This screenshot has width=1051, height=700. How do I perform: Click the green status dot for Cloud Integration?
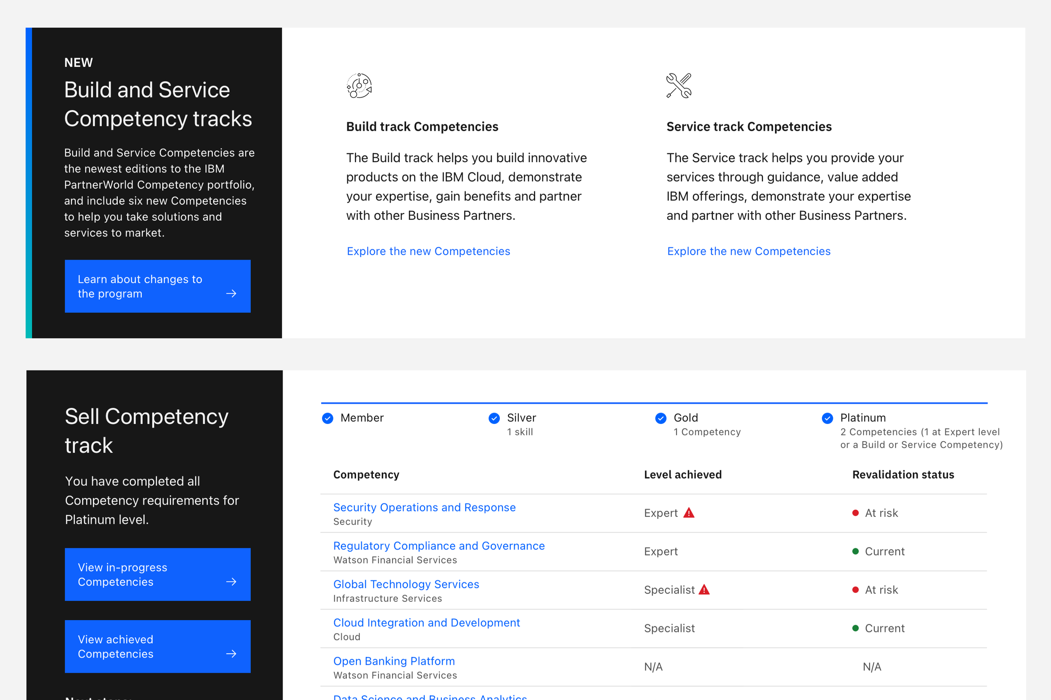tap(856, 628)
